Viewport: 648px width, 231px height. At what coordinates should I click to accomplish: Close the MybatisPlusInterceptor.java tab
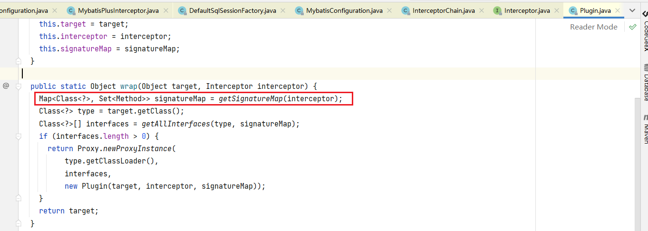[x=164, y=10]
